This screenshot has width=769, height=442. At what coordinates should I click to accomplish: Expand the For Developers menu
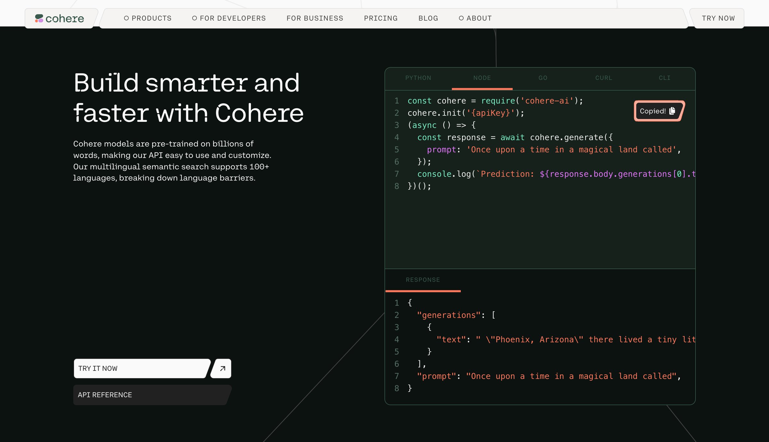click(229, 18)
